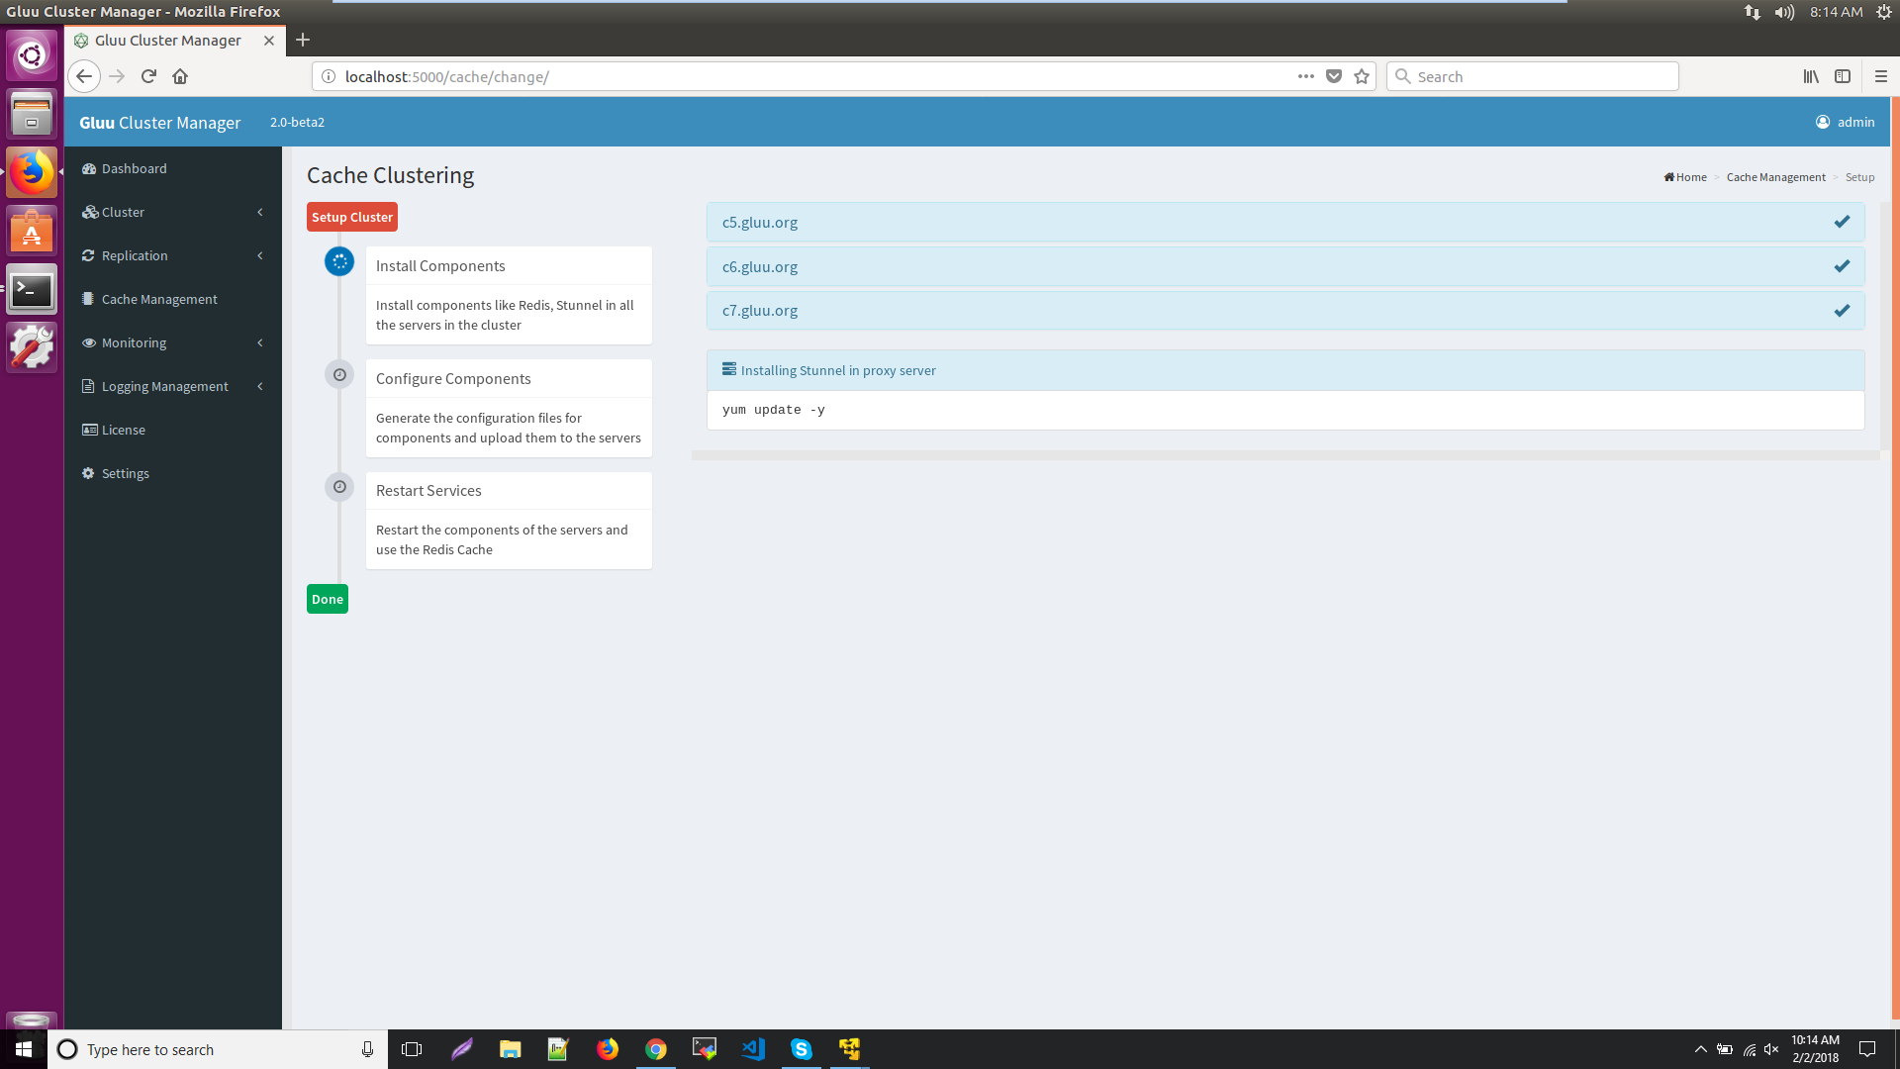
Task: Save page to Pocket
Action: pyautogui.click(x=1334, y=76)
